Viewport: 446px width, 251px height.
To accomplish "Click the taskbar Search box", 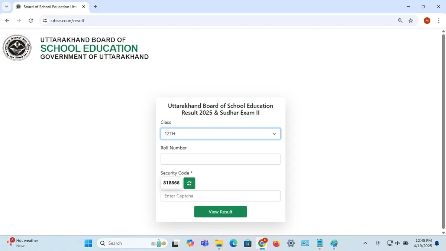I will 132,243.
